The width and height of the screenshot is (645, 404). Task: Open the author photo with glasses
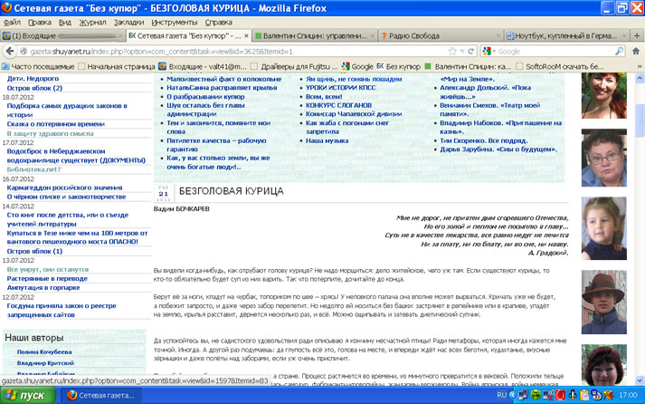click(x=604, y=158)
